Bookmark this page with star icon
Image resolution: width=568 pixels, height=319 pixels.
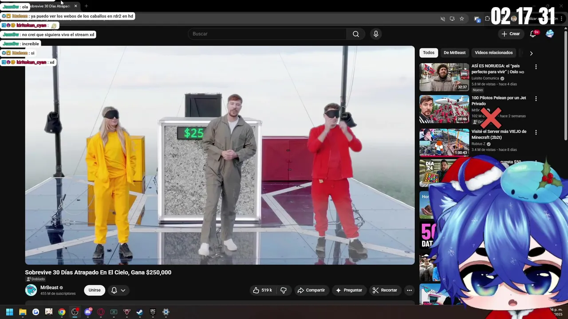tap(461, 19)
